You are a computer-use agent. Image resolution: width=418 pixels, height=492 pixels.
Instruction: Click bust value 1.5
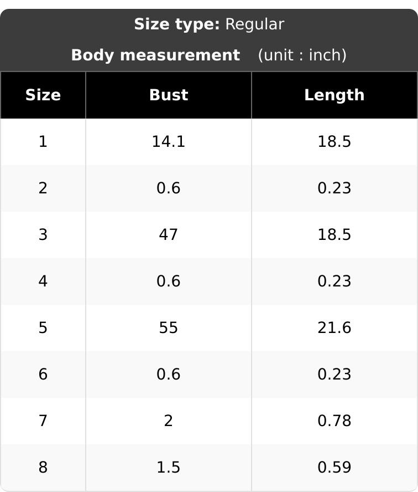click(169, 467)
